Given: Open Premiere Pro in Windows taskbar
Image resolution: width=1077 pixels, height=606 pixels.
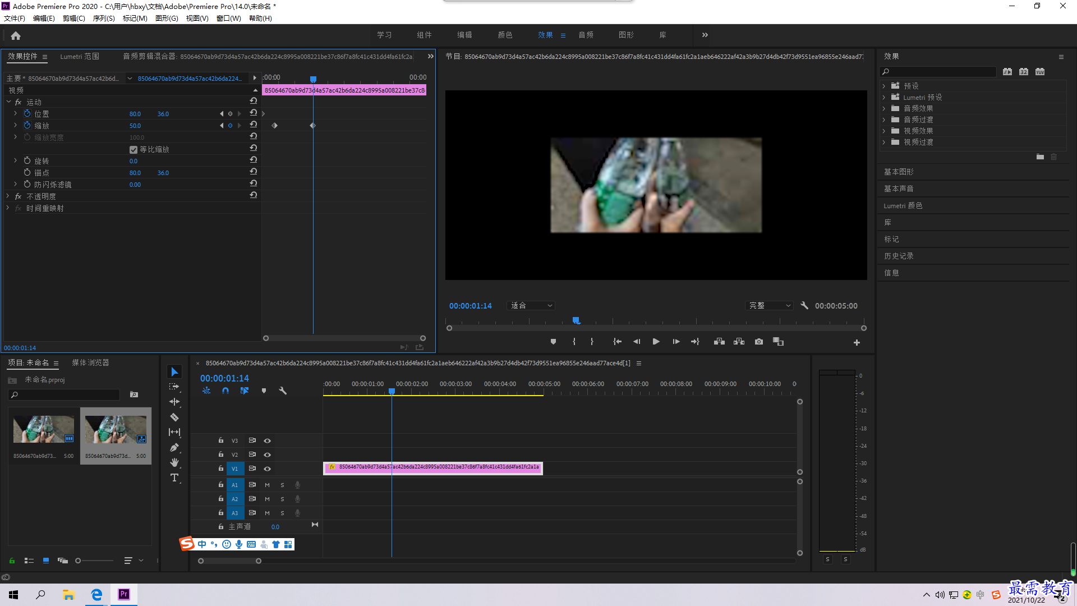Looking at the screenshot, I should (124, 594).
